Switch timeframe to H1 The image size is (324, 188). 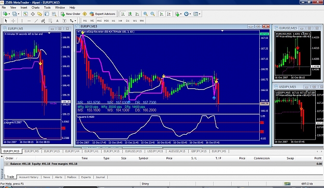click(x=114, y=21)
